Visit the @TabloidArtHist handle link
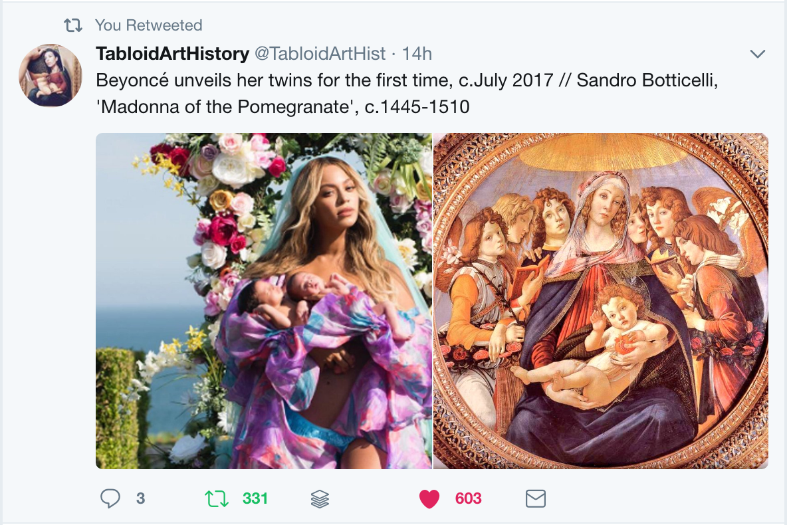Viewport: 787px width, 525px height. 320,53
